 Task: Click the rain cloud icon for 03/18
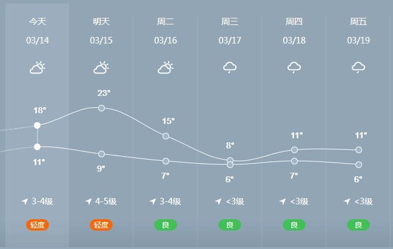click(x=294, y=67)
